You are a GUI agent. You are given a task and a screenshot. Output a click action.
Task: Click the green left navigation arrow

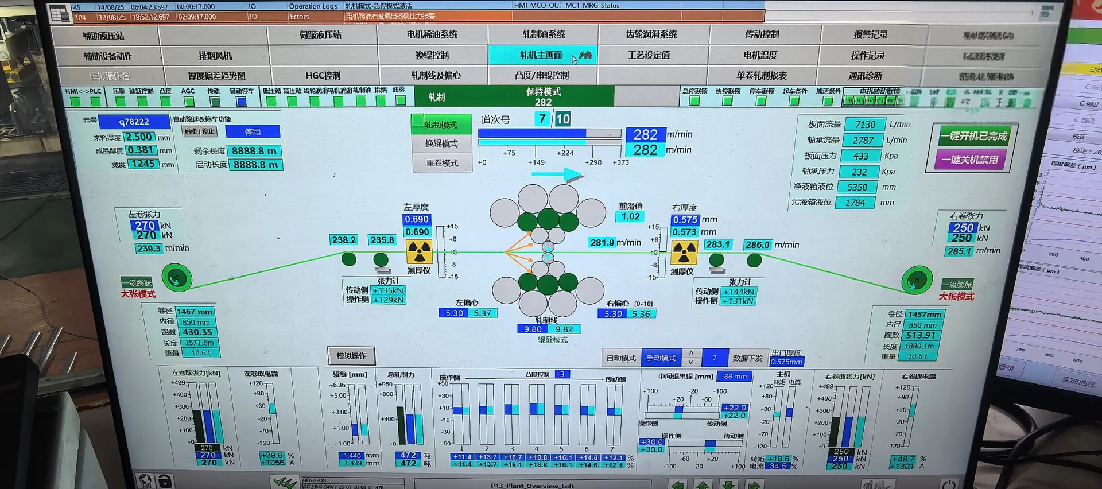678,485
